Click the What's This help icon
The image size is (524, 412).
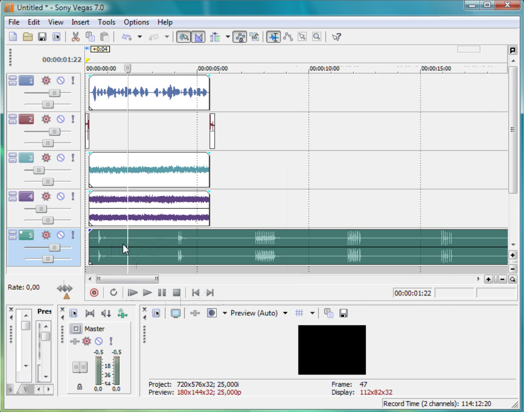336,37
